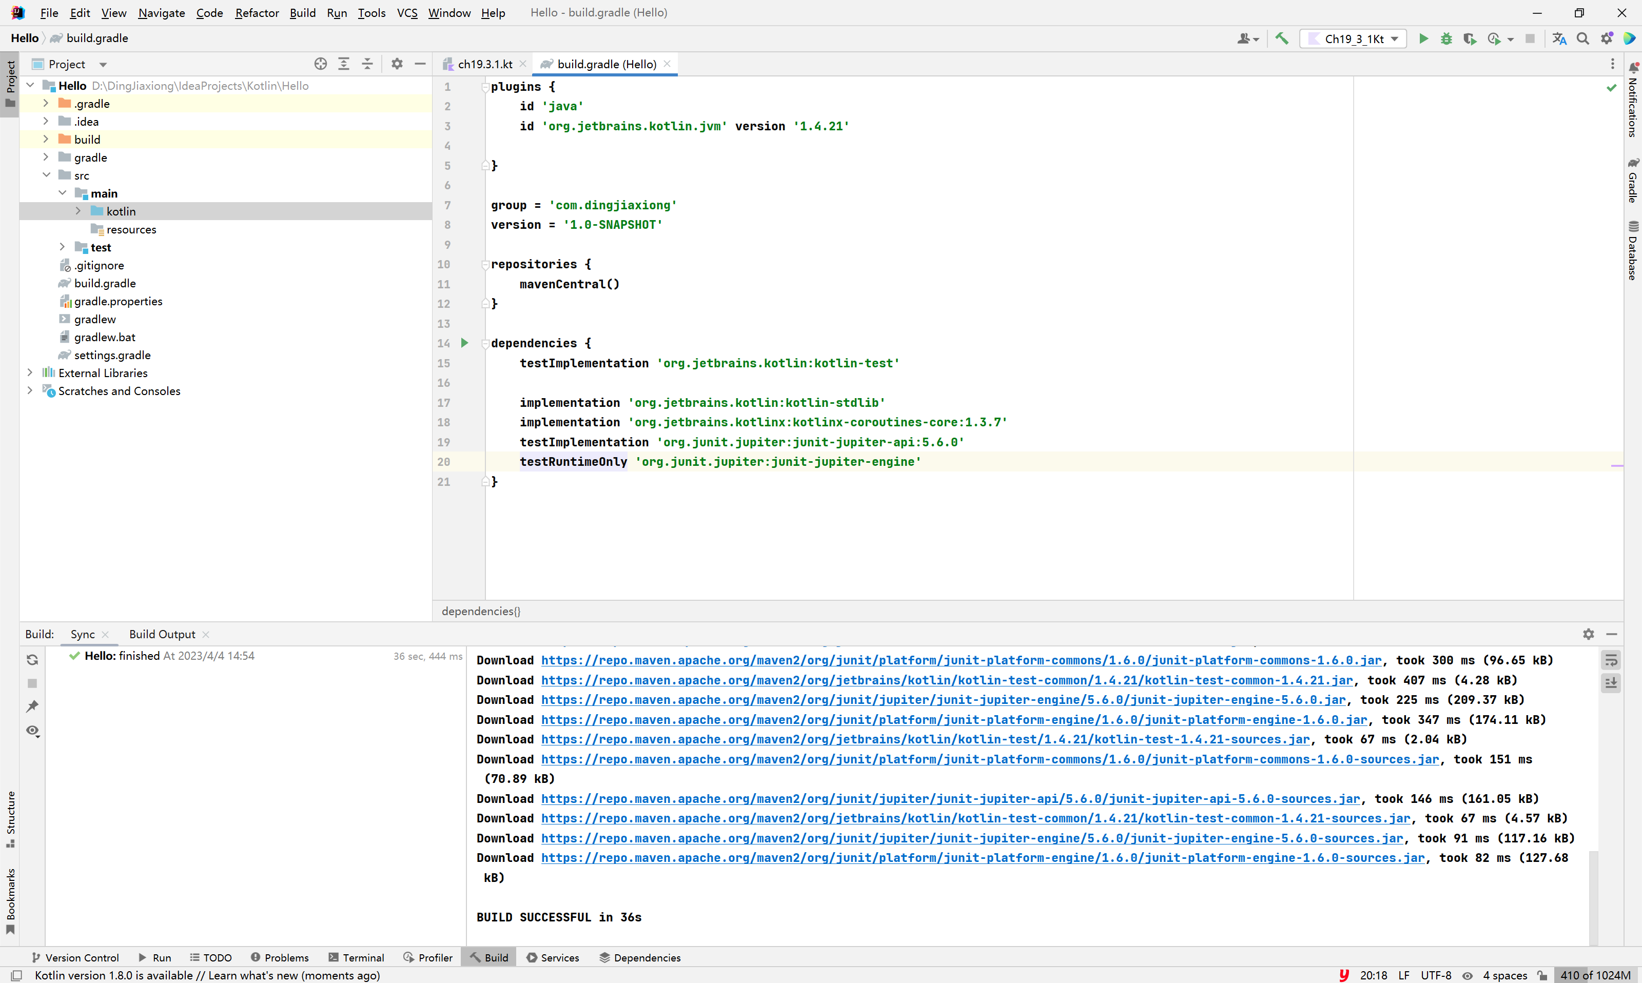Image resolution: width=1642 pixels, height=983 pixels.
Task: Open the Refactor menu
Action: [257, 13]
